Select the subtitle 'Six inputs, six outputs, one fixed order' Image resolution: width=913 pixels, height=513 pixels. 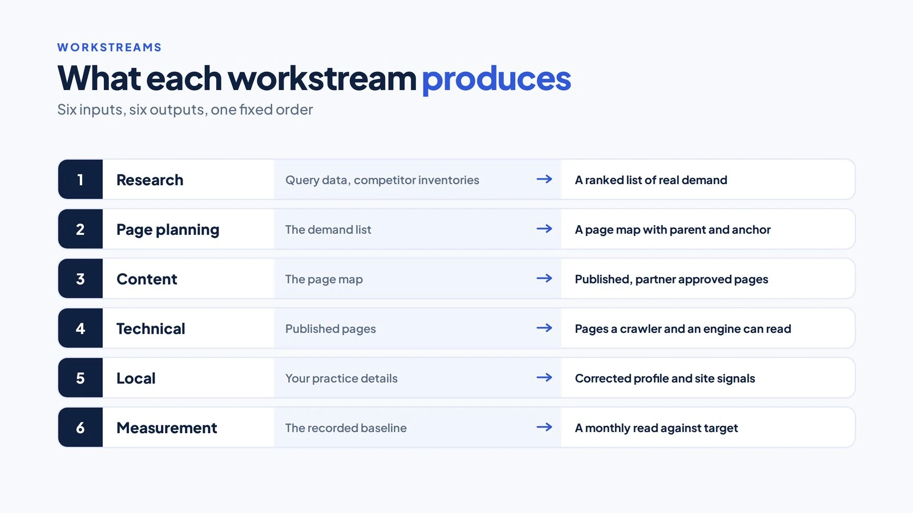coord(185,109)
